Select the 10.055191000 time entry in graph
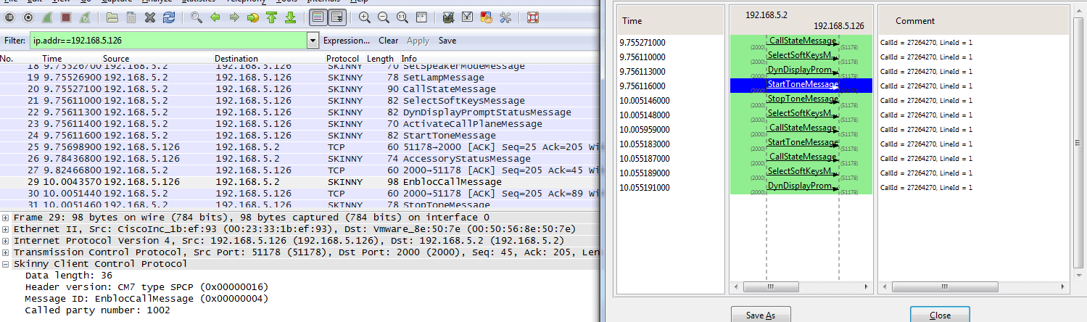 coord(644,188)
